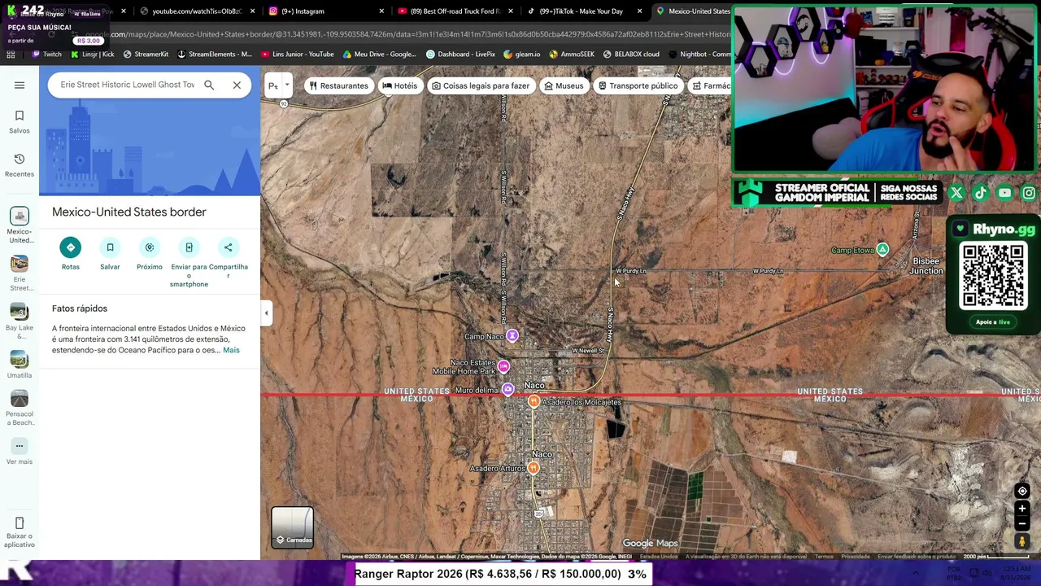Click the Salvar bookmark icon

[x=110, y=247]
